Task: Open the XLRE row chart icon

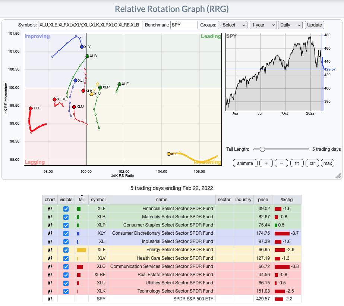Action: tap(50, 275)
